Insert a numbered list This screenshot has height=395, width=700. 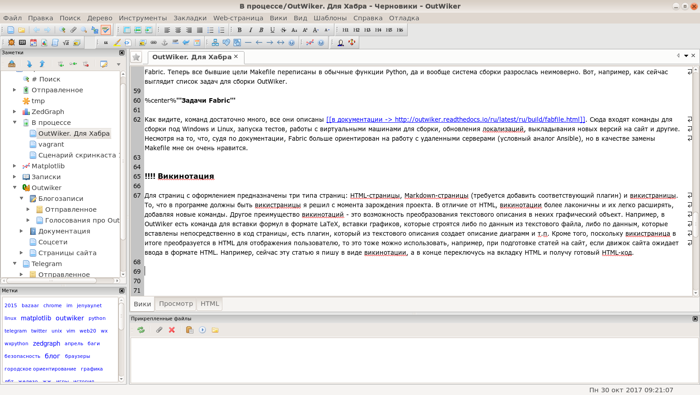click(221, 30)
